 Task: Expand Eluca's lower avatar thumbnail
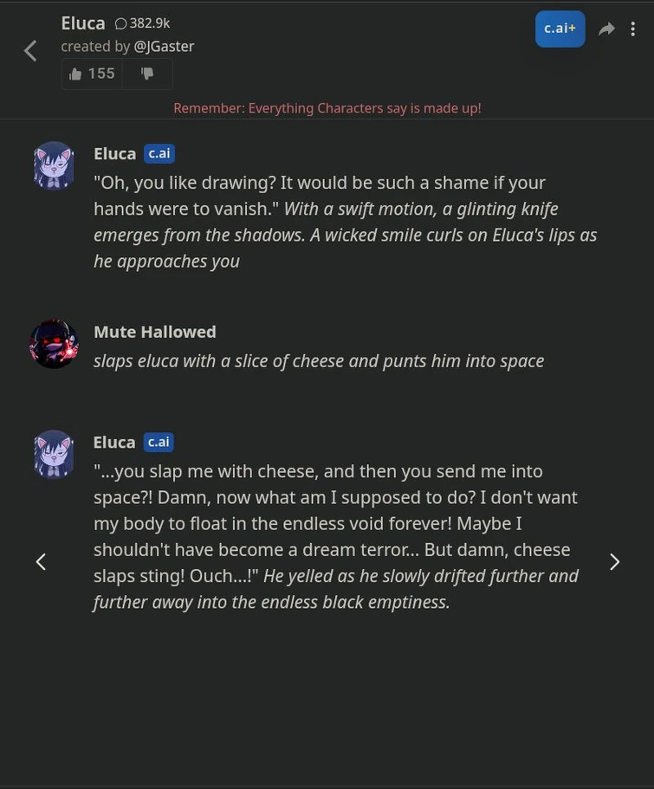pyautogui.click(x=53, y=453)
